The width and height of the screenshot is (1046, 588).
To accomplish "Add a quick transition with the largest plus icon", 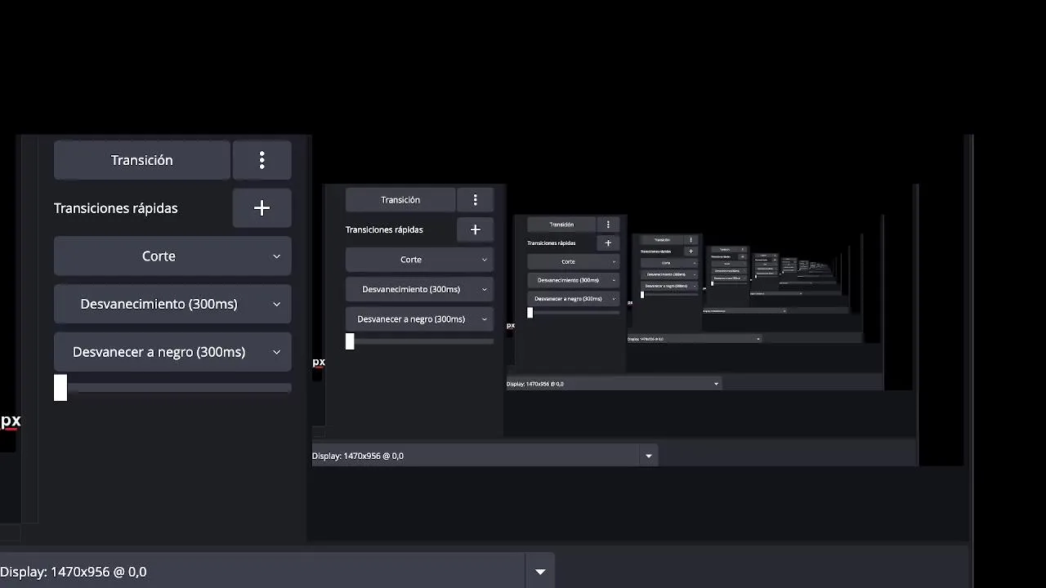I will click(262, 208).
